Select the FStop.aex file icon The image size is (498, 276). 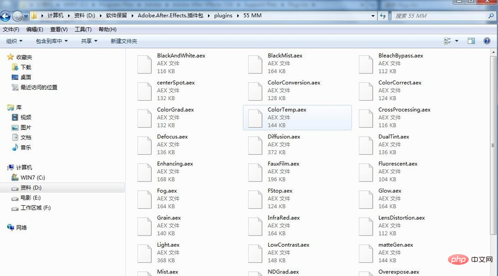255,199
